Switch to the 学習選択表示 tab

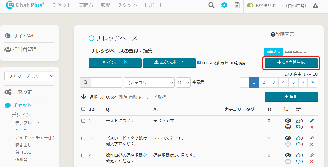point(296,52)
